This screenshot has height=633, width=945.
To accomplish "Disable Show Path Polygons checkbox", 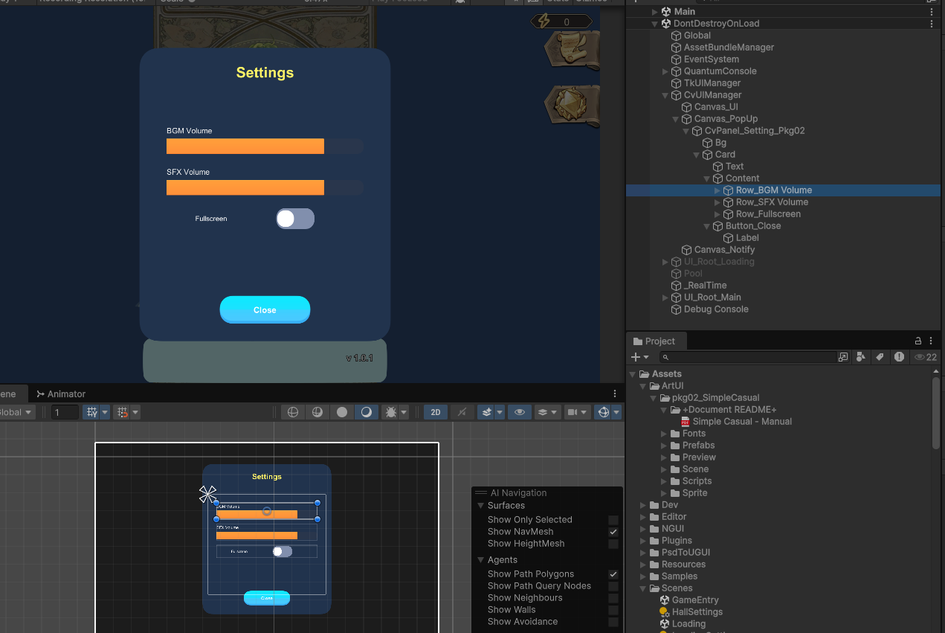I will 613,574.
